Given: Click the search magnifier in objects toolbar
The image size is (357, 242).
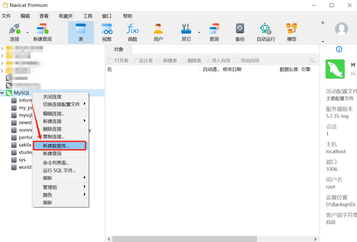Looking at the screenshot, I should tap(312, 60).
